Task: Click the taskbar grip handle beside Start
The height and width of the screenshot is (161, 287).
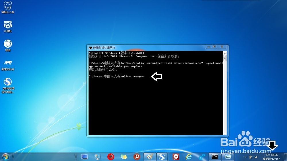Action: point(13,157)
